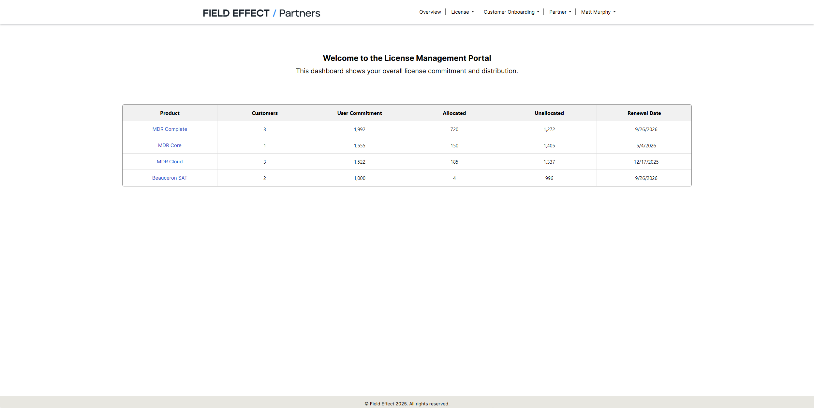Open the MDR Complete product link
Image resolution: width=814 pixels, height=408 pixels.
point(170,129)
